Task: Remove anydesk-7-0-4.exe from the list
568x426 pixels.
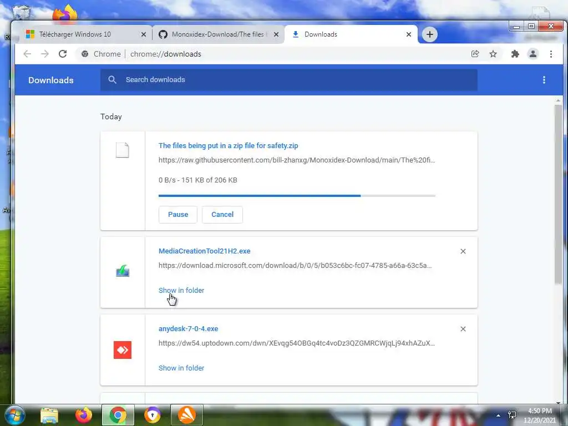Action: (463, 329)
